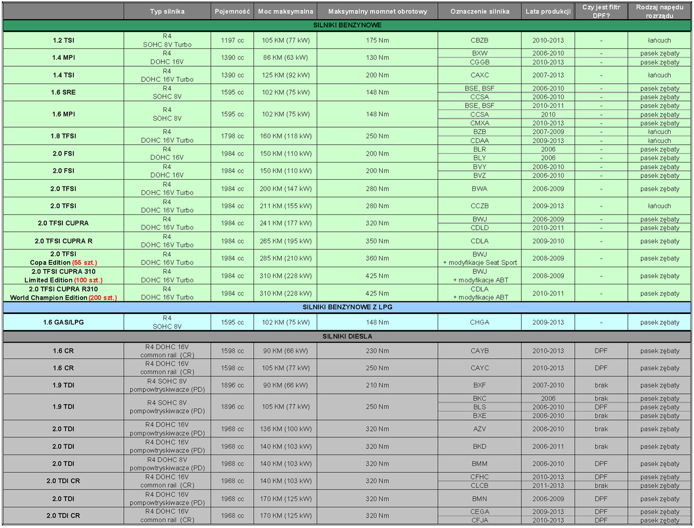Click the SILNIKI BENZYNOWE Z LPG section bar
The width and height of the screenshot is (694, 528).
click(x=347, y=307)
